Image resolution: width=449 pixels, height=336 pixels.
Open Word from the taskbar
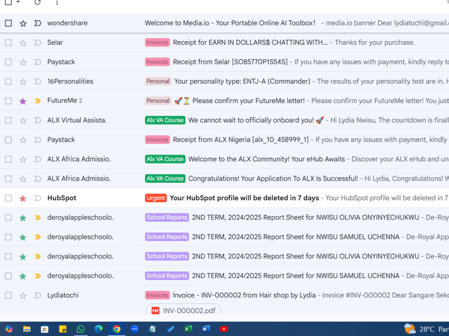[206, 329]
